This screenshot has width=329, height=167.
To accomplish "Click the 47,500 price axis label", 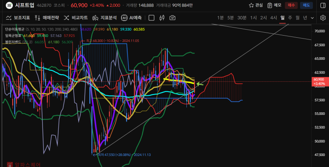I will coord(320,155).
